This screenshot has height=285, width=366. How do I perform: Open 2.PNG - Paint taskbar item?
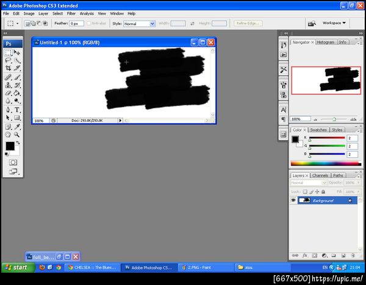206,267
